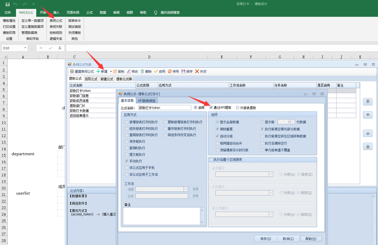Toggle the 手动执行 checkbox
Screen dimensions: 378x245
click(127, 161)
